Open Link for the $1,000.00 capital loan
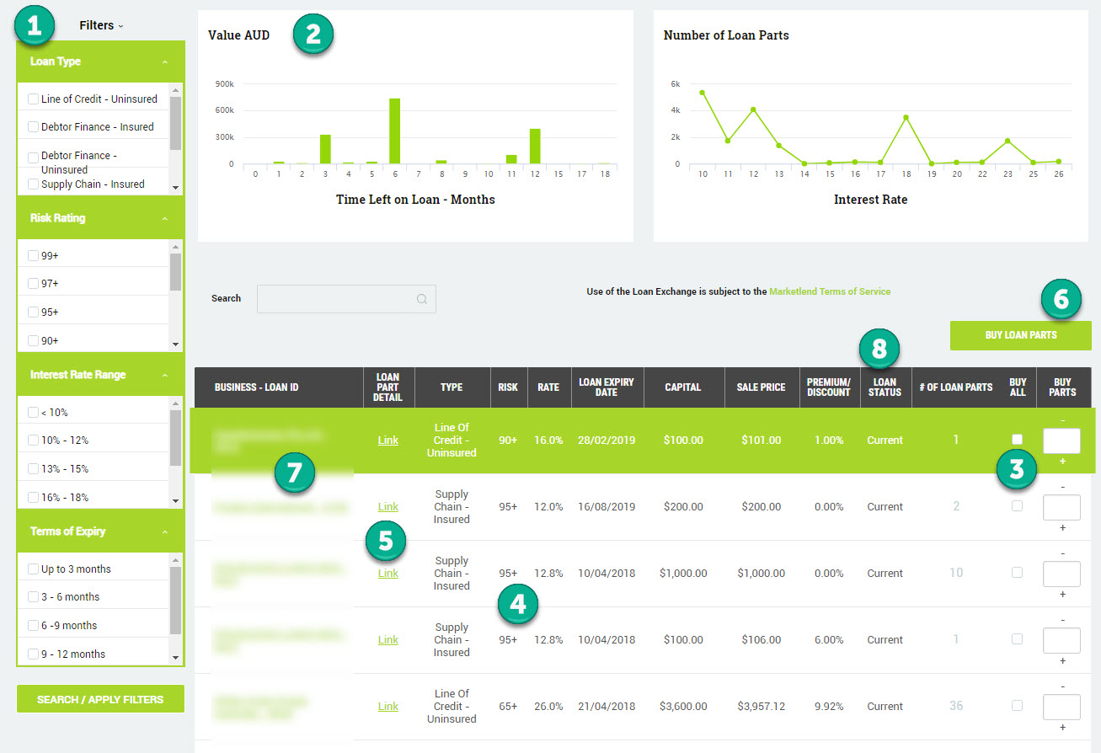The height and width of the screenshot is (753, 1101). pos(388,574)
